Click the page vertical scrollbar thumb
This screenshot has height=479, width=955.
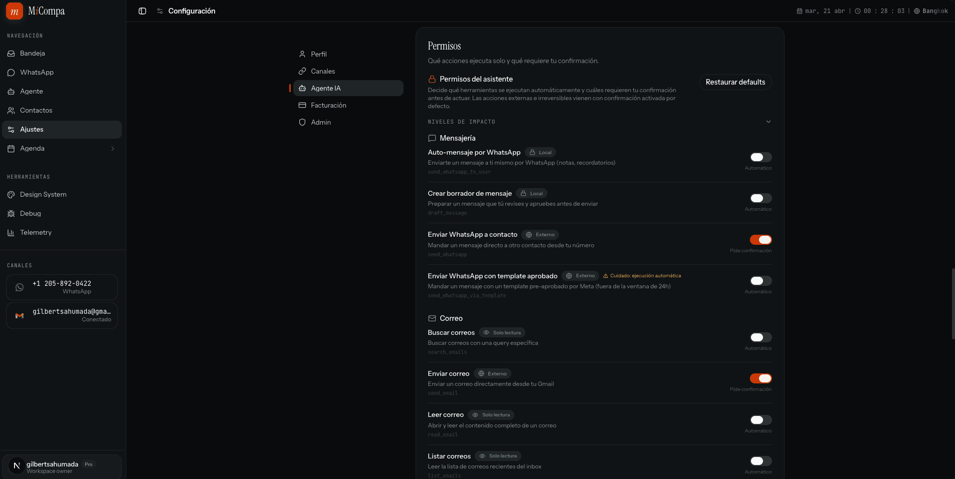(x=953, y=304)
